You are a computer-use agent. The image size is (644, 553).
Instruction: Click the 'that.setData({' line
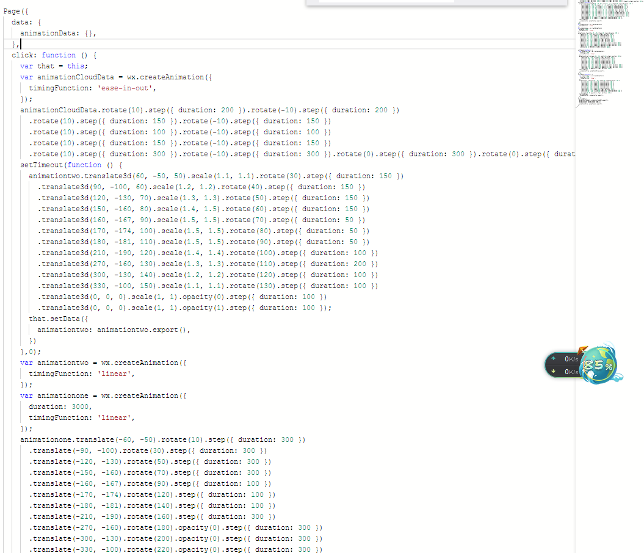tap(59, 319)
